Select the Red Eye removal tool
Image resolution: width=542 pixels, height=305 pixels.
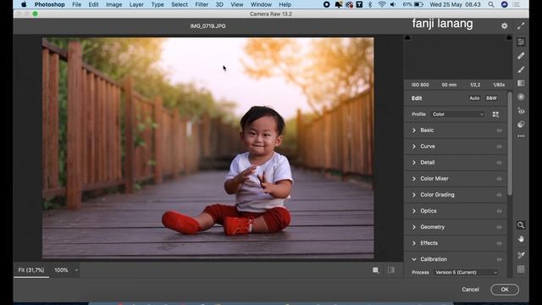(521, 111)
